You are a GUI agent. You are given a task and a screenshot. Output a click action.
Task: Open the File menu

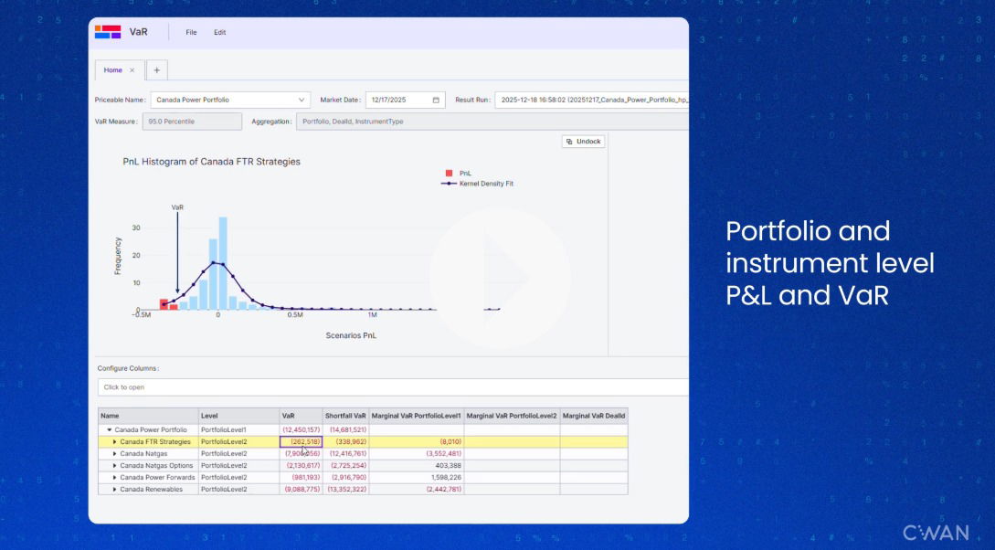point(191,32)
